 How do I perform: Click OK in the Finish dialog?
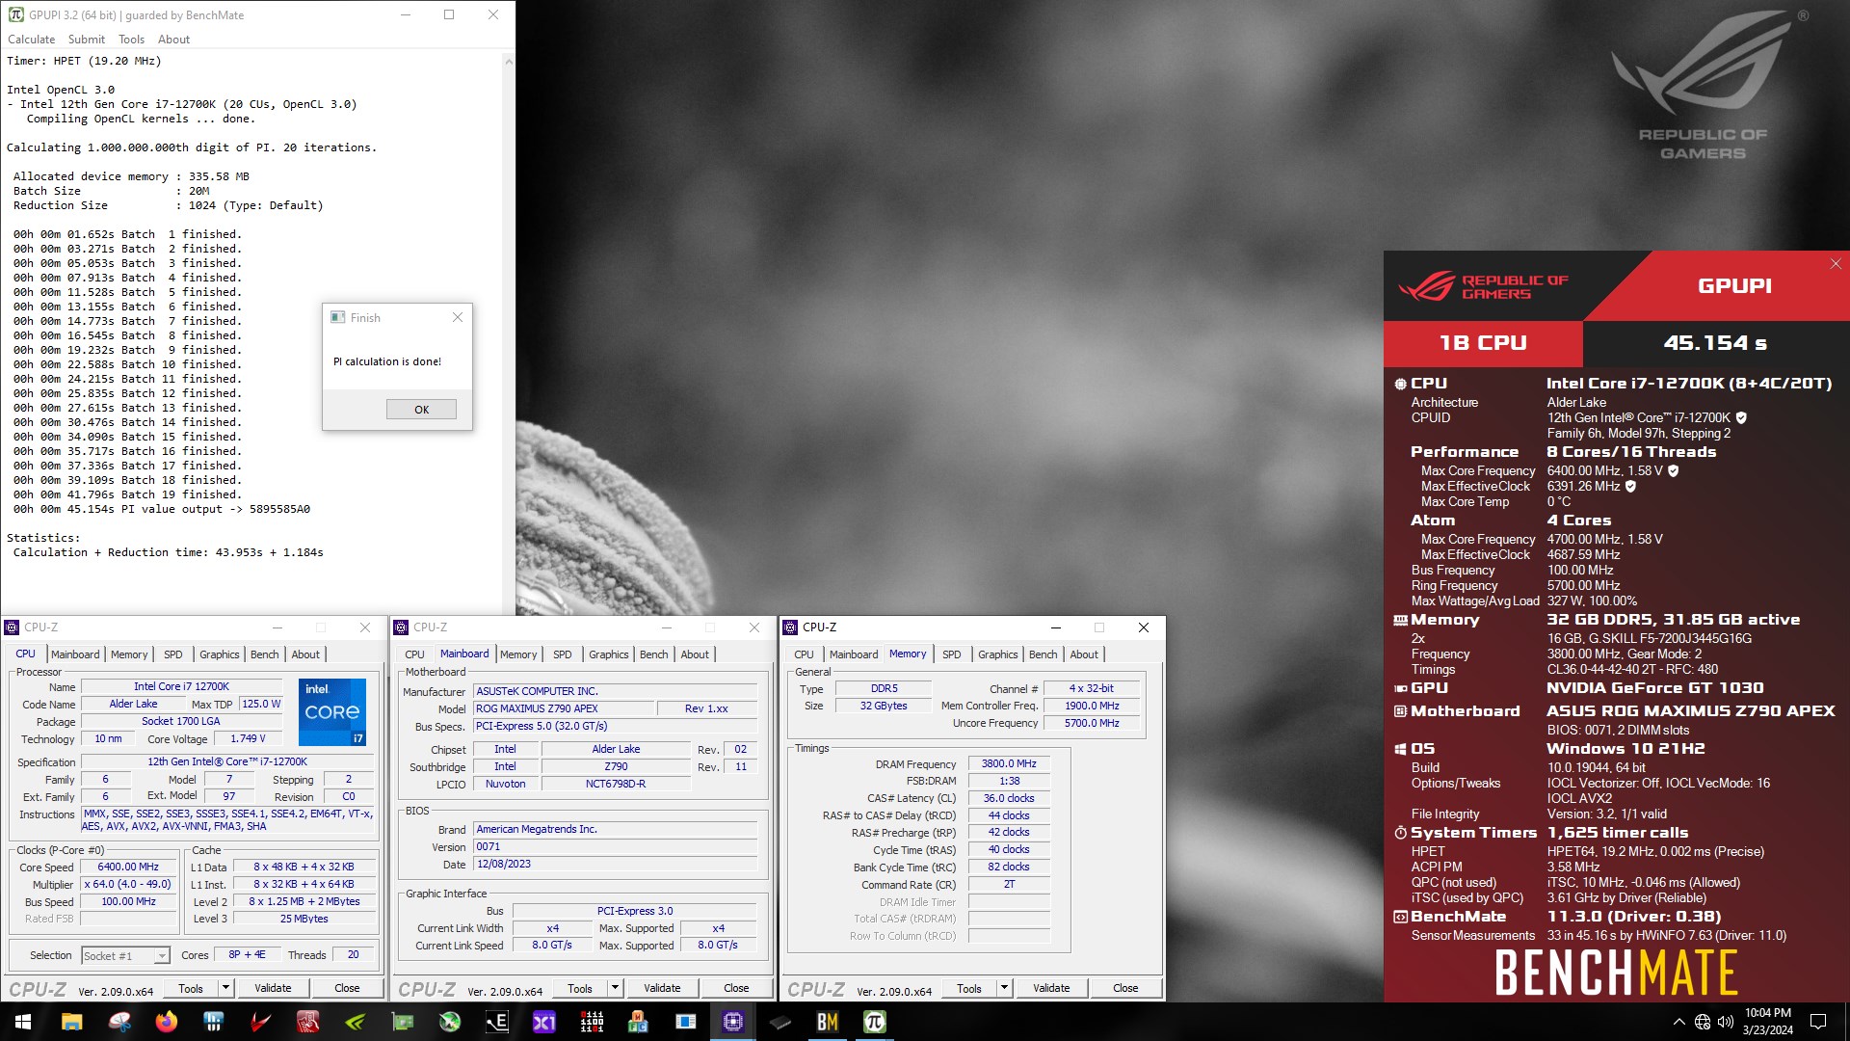tap(422, 410)
